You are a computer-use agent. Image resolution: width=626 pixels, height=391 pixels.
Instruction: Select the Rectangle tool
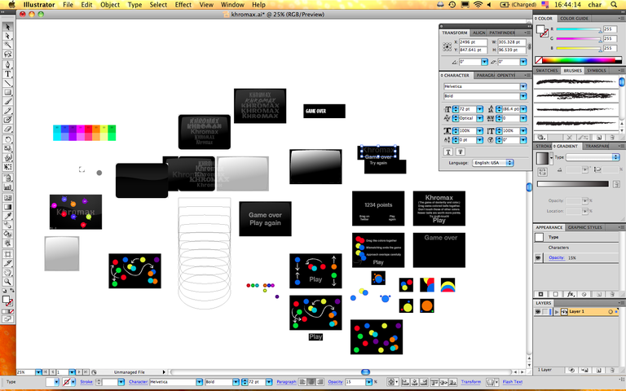[x=7, y=92]
